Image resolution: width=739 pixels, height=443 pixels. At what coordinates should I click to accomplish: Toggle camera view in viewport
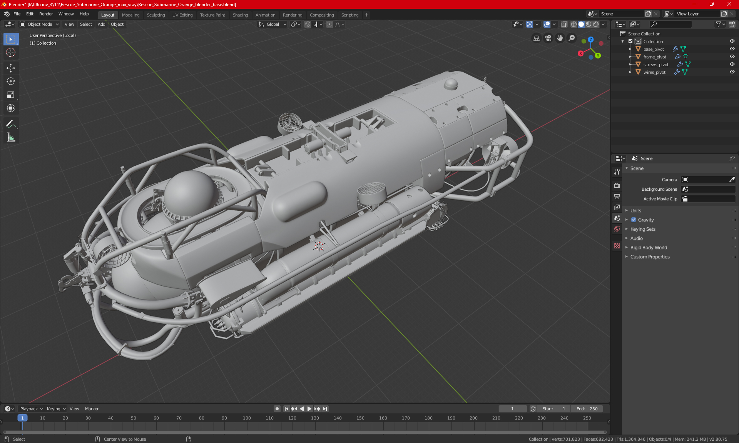click(548, 38)
